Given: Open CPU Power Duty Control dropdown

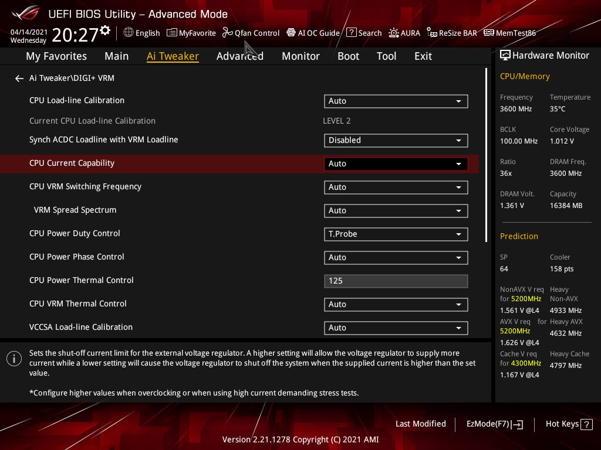Looking at the screenshot, I should click(x=396, y=234).
